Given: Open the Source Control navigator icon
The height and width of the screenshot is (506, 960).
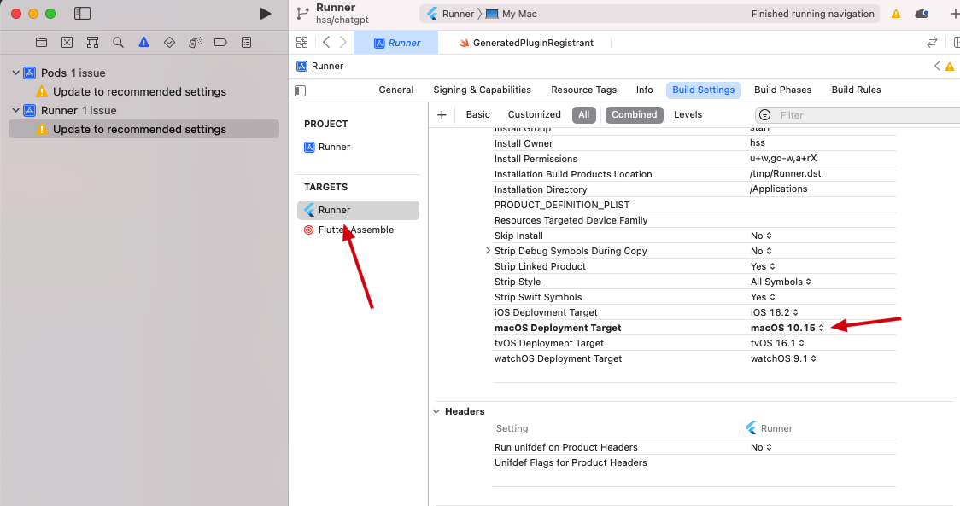Looking at the screenshot, I should (x=67, y=42).
